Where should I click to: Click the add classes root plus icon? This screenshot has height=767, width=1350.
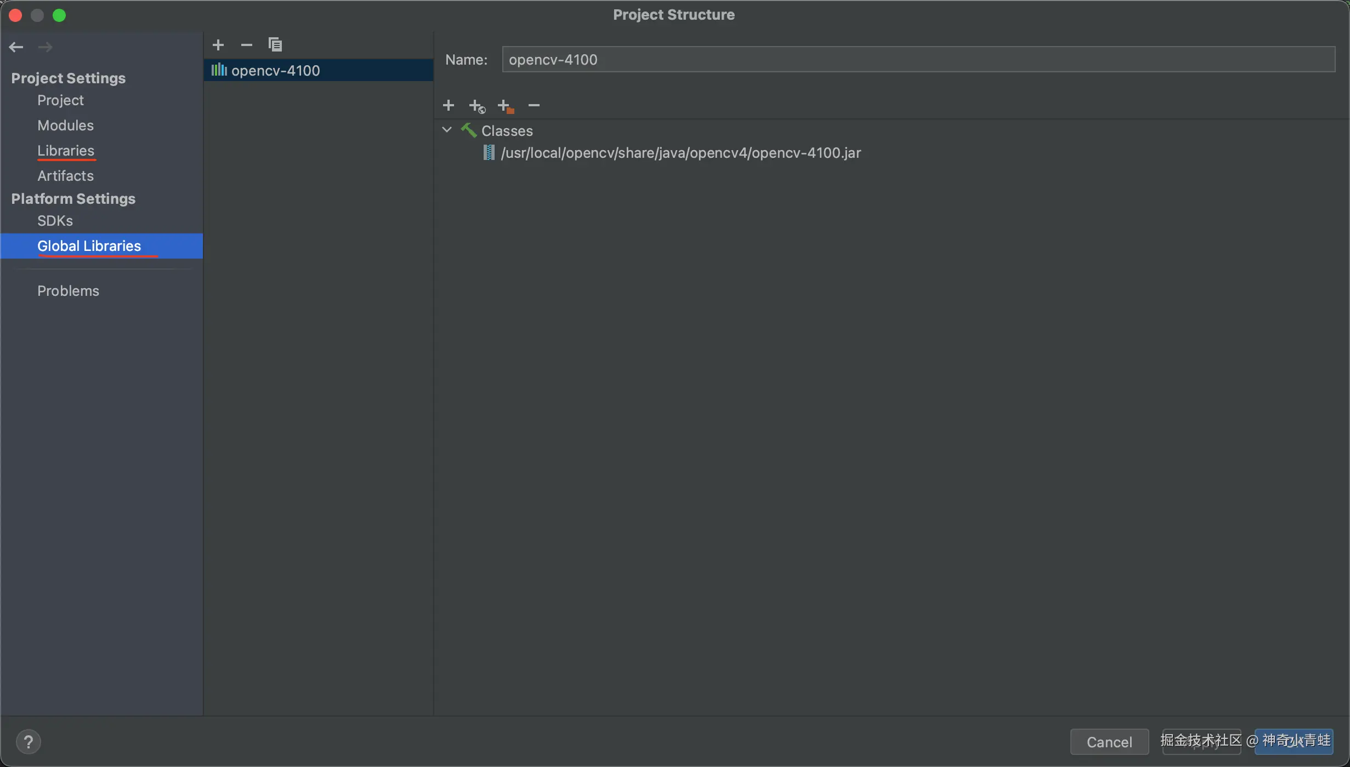449,105
